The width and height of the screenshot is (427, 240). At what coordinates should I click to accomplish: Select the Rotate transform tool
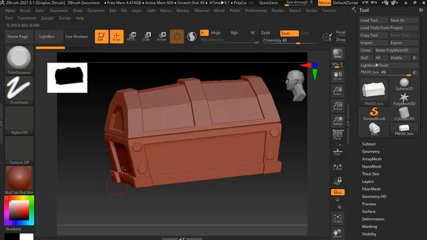pos(161,37)
